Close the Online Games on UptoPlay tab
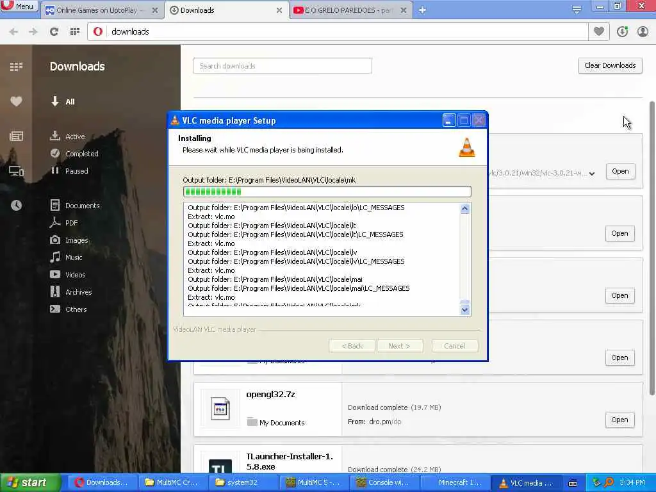 coord(155,10)
